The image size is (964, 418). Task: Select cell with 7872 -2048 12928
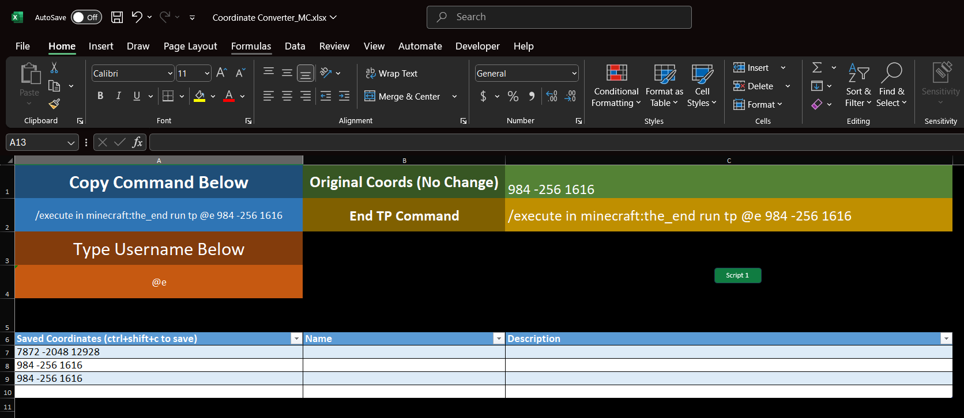pyautogui.click(x=159, y=352)
